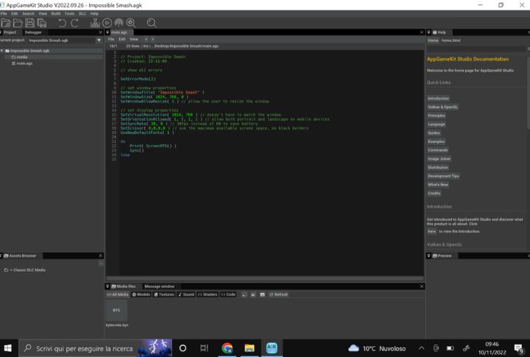Click the Run (play) icon in toolbar
This screenshot has width=530, height=357.
107,24
